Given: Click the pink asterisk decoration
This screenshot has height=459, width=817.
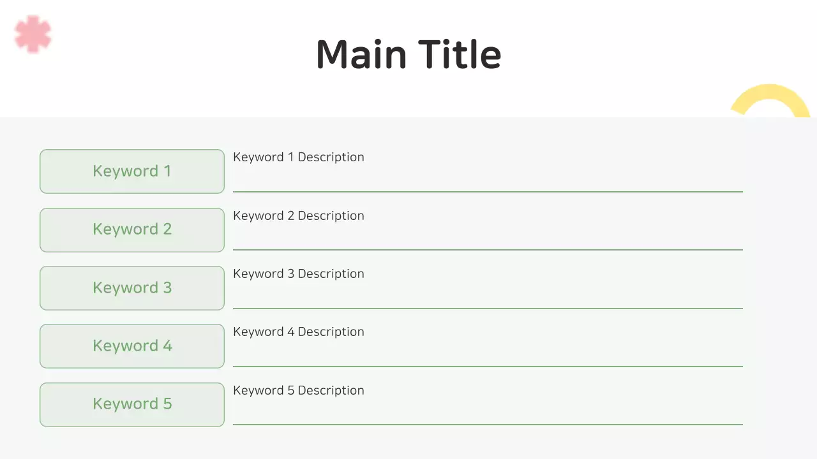Looking at the screenshot, I should click(33, 34).
